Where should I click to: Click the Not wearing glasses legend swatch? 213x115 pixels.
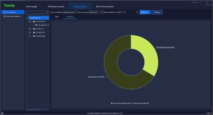coord(112,103)
